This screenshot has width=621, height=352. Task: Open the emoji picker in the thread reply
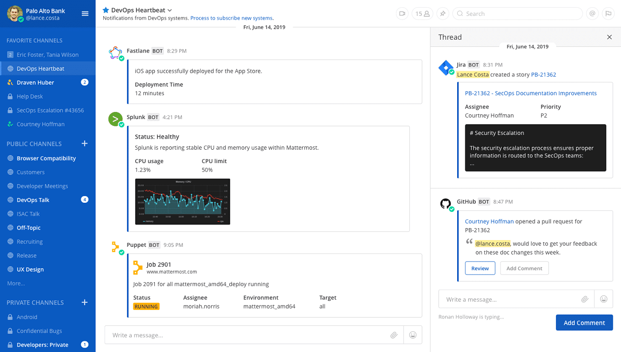click(603, 298)
